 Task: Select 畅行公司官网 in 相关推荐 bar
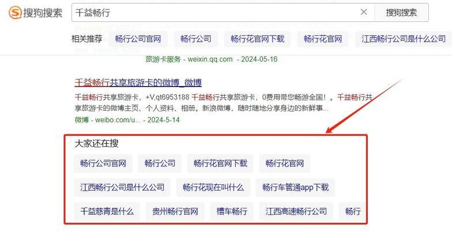pos(138,39)
